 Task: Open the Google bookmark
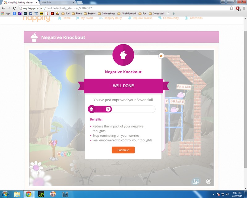[15, 13]
